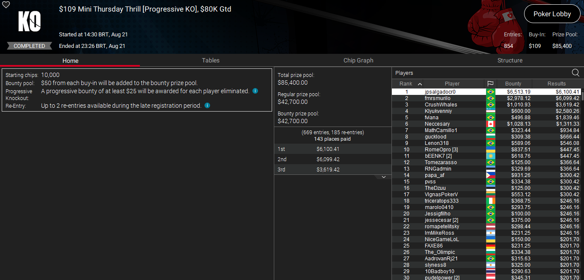584x280 pixels.
Task: Click the $2,580.26 result value
Action: [567, 111]
